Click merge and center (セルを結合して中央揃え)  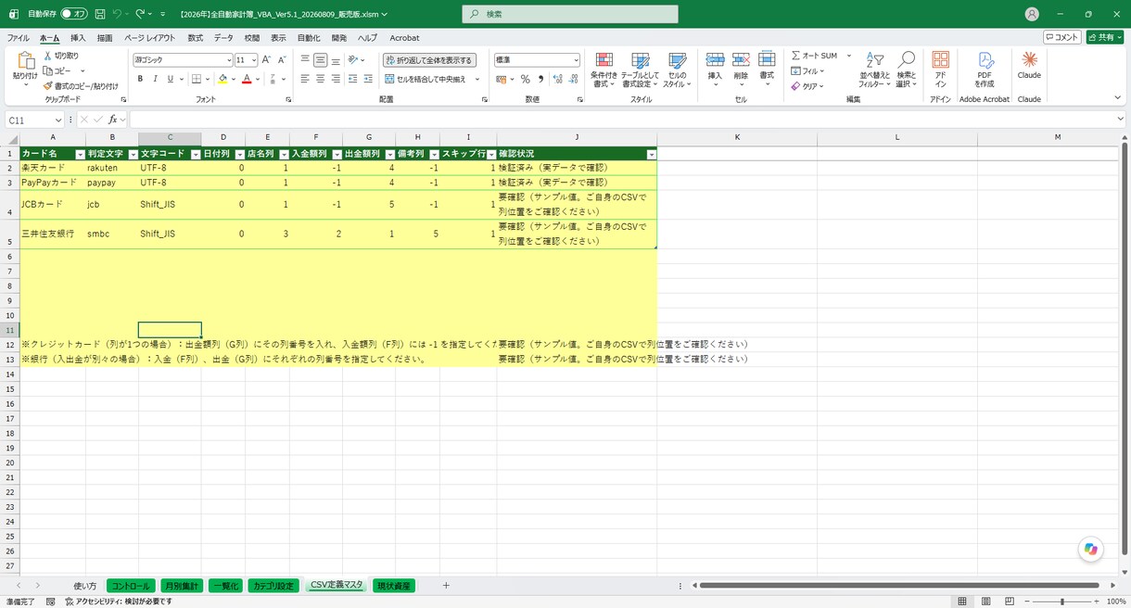426,80
